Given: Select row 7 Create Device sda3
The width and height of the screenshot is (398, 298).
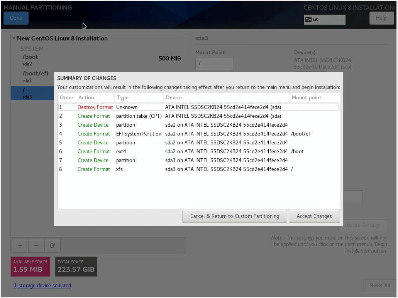Looking at the screenshot, I should [198, 160].
